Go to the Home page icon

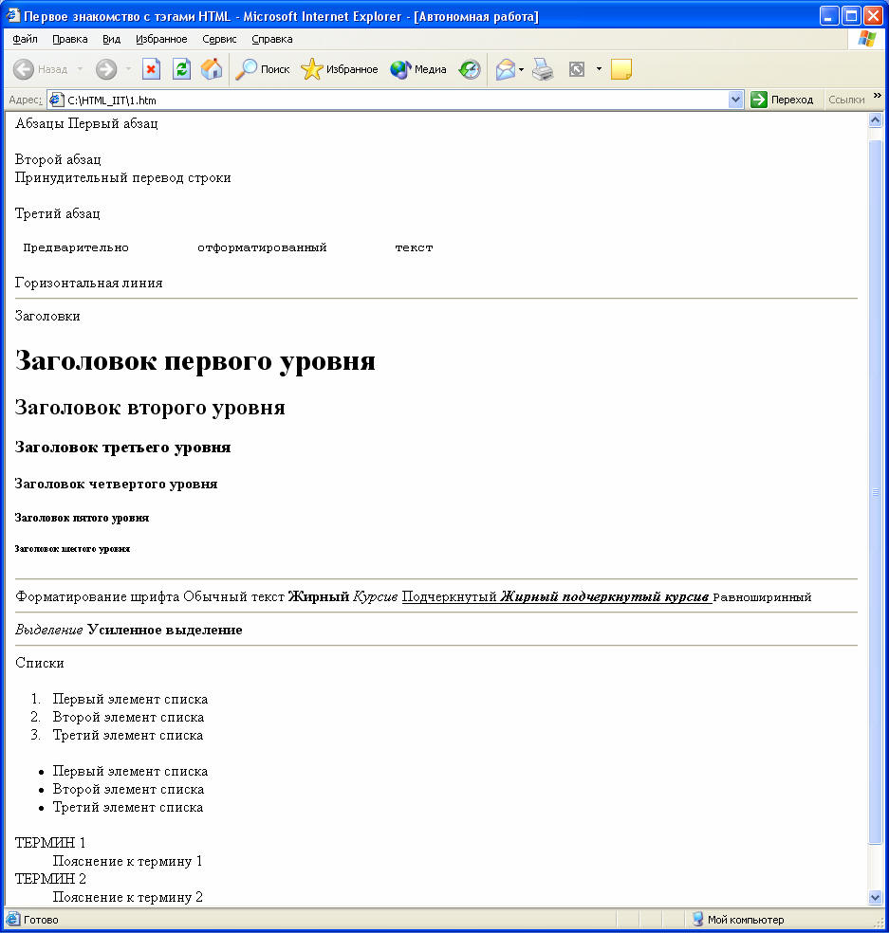pos(212,69)
